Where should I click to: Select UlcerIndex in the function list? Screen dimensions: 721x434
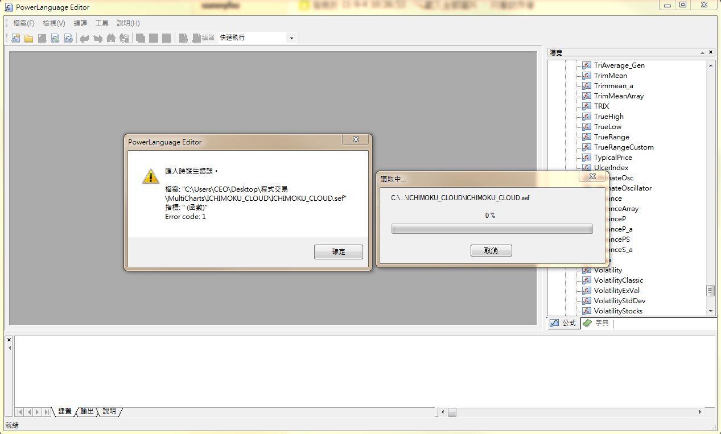611,168
